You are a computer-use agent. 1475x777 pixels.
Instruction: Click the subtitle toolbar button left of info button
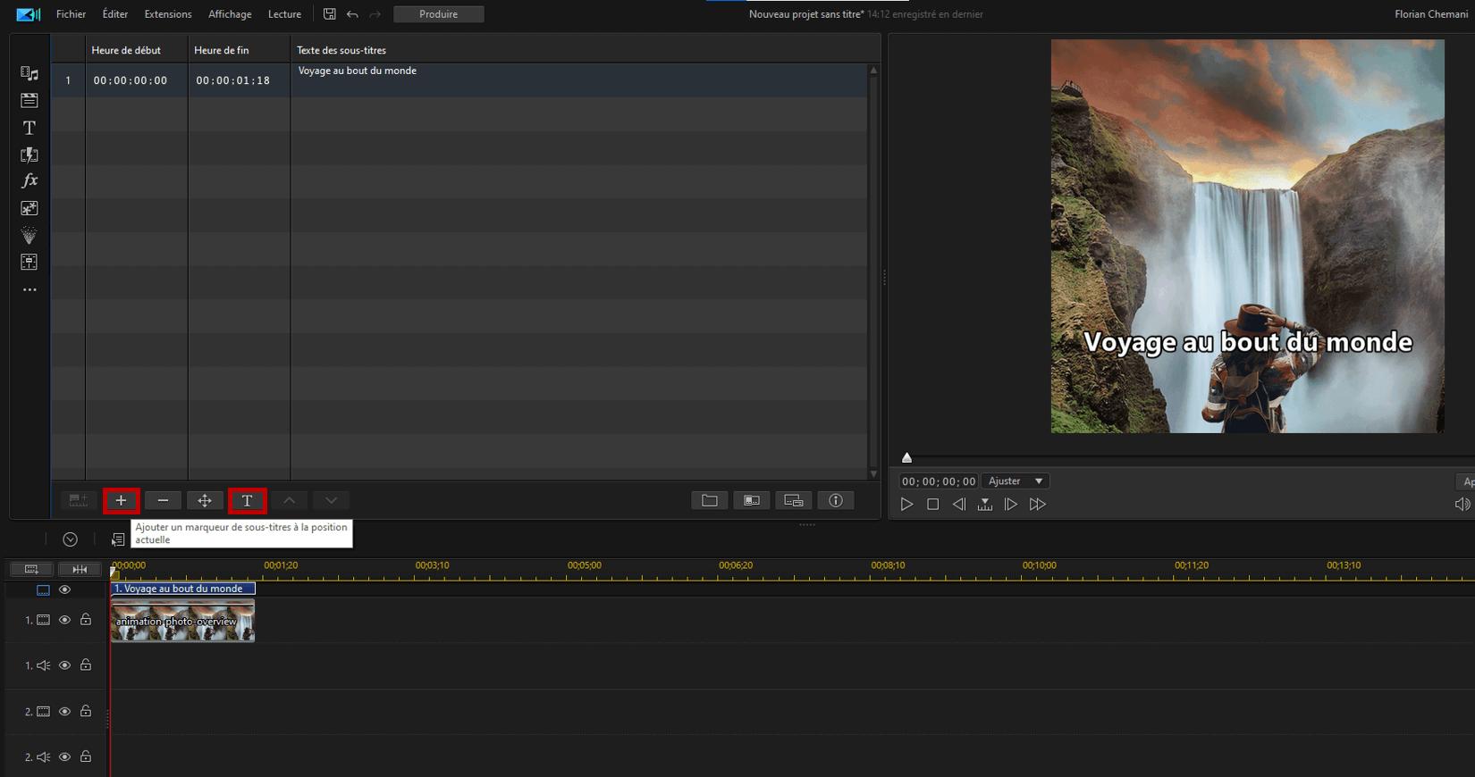pyautogui.click(x=794, y=500)
